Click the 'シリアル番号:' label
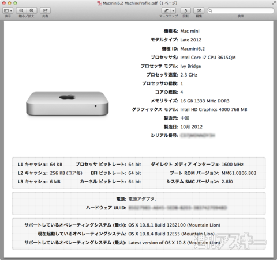The image size is (277, 260). pyautogui.click(x=164, y=136)
